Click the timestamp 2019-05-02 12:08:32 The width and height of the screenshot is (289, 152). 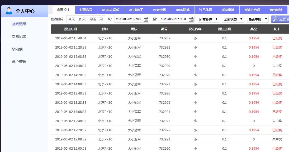pyautogui.click(x=70, y=139)
